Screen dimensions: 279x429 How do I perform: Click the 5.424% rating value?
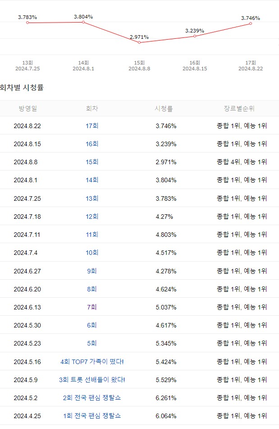pyautogui.click(x=166, y=362)
